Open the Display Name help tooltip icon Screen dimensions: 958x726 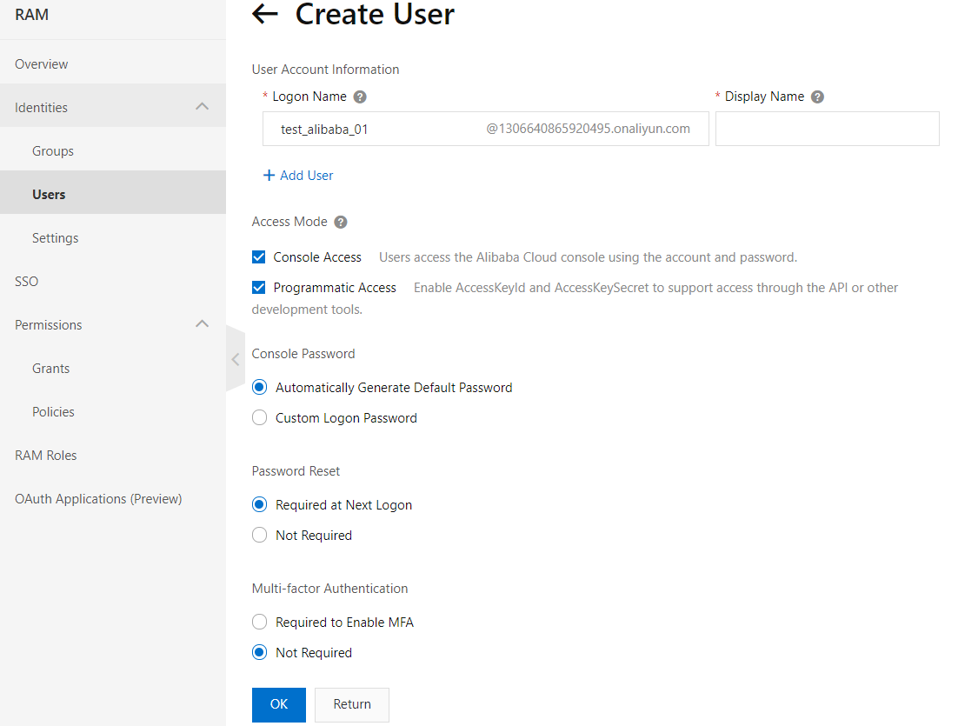coord(816,97)
